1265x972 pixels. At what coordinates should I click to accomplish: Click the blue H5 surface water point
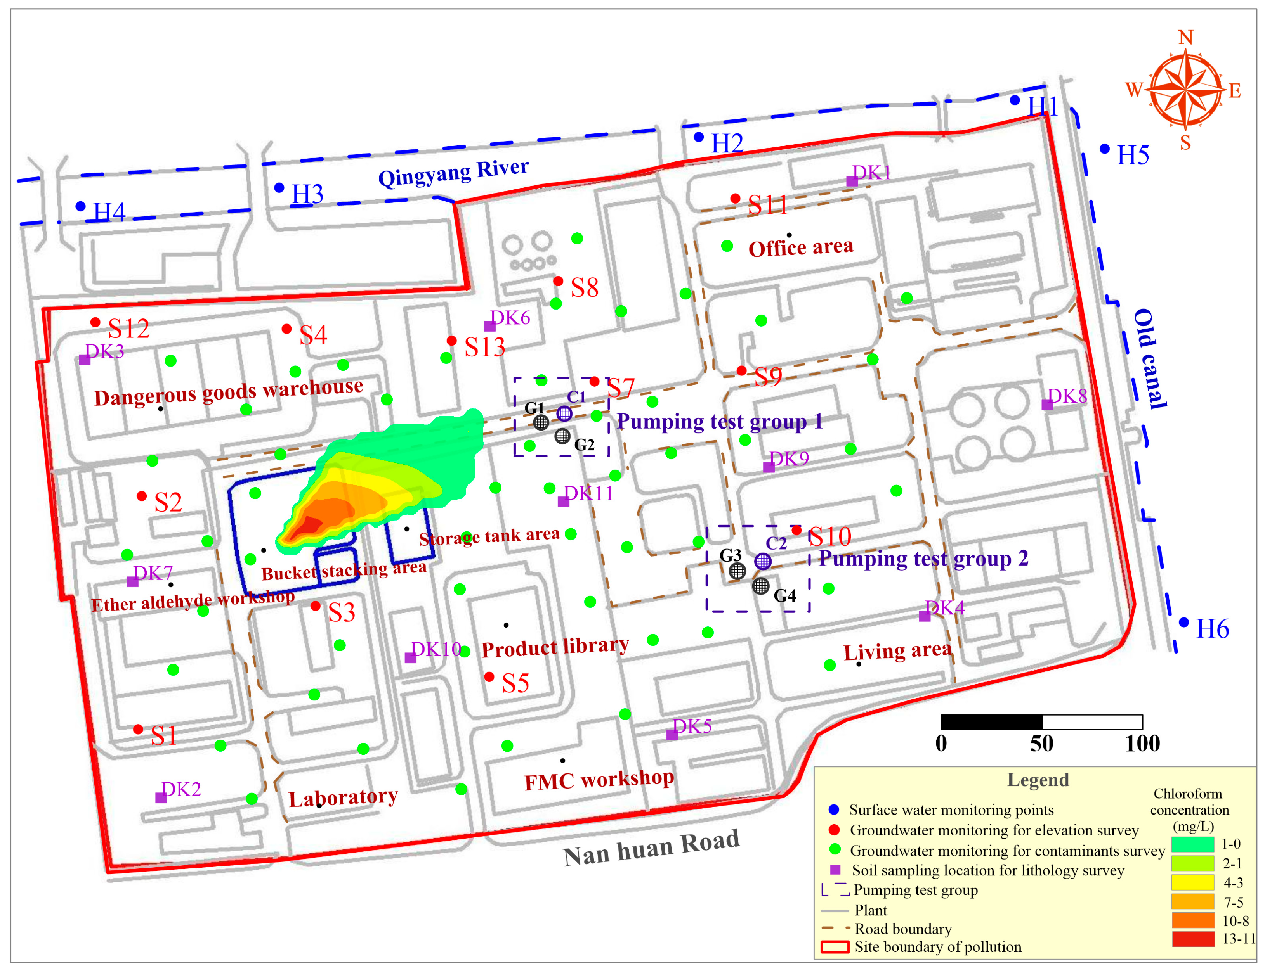(x=1105, y=149)
